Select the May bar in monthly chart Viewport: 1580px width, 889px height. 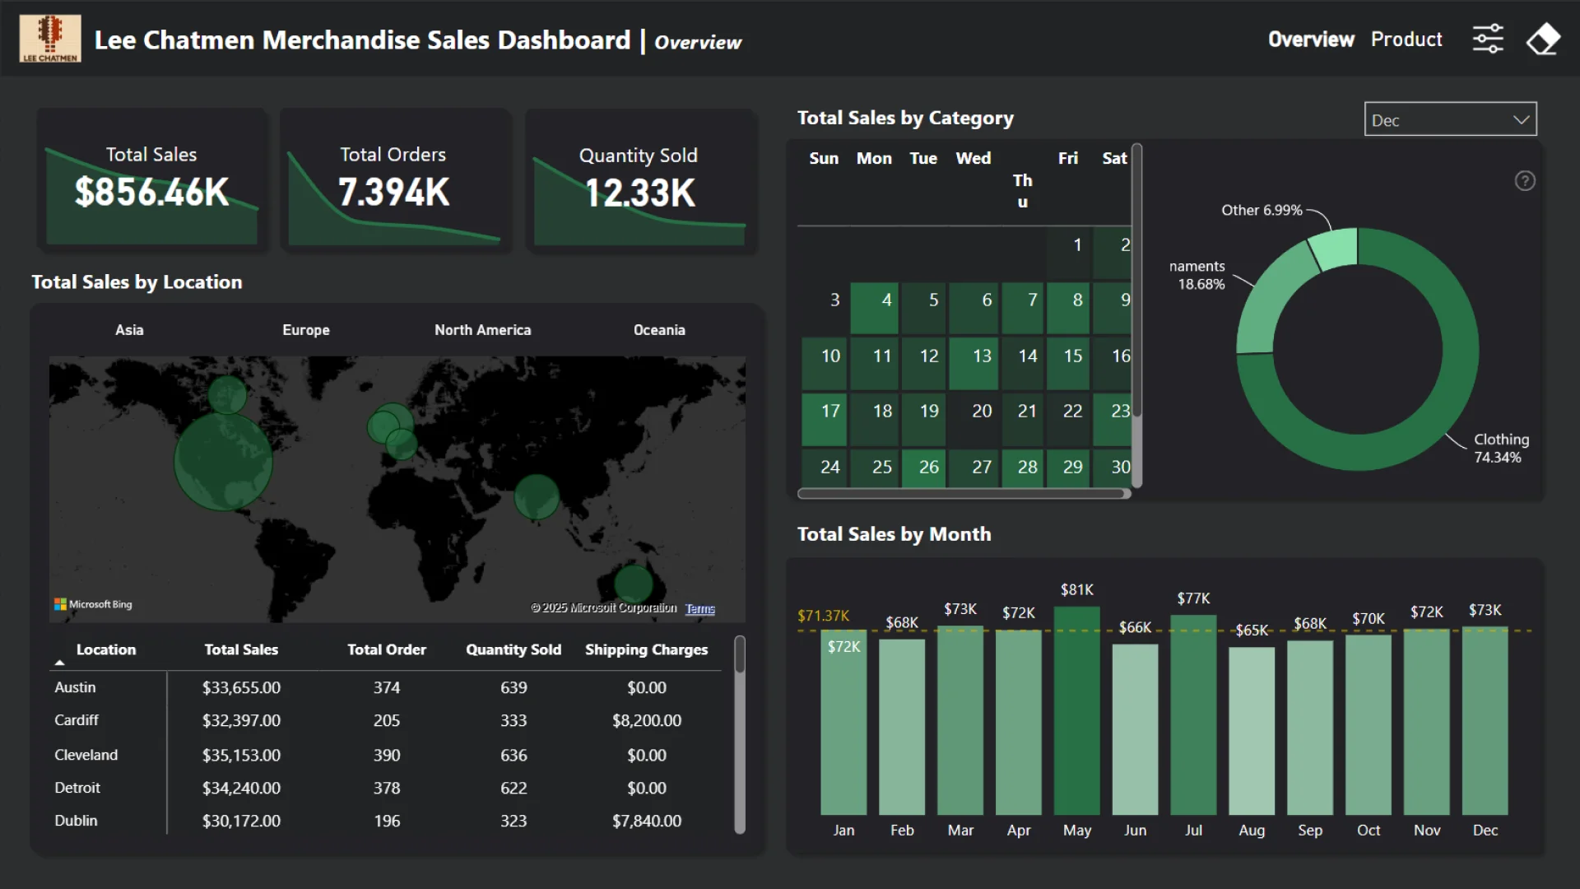point(1077,711)
